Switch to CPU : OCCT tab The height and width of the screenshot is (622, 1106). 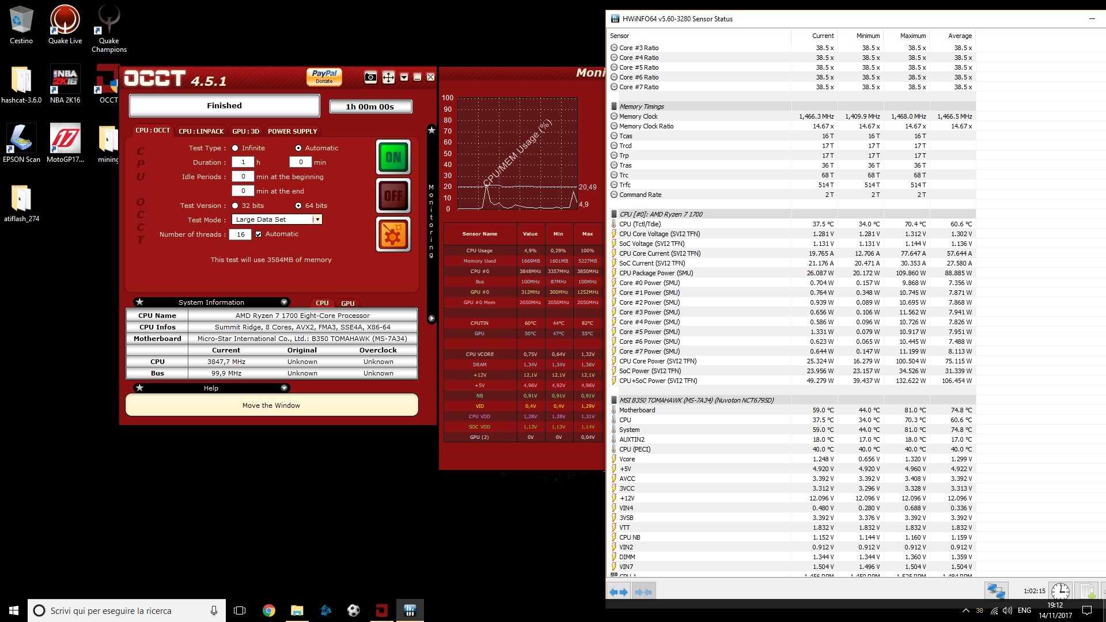coord(153,131)
